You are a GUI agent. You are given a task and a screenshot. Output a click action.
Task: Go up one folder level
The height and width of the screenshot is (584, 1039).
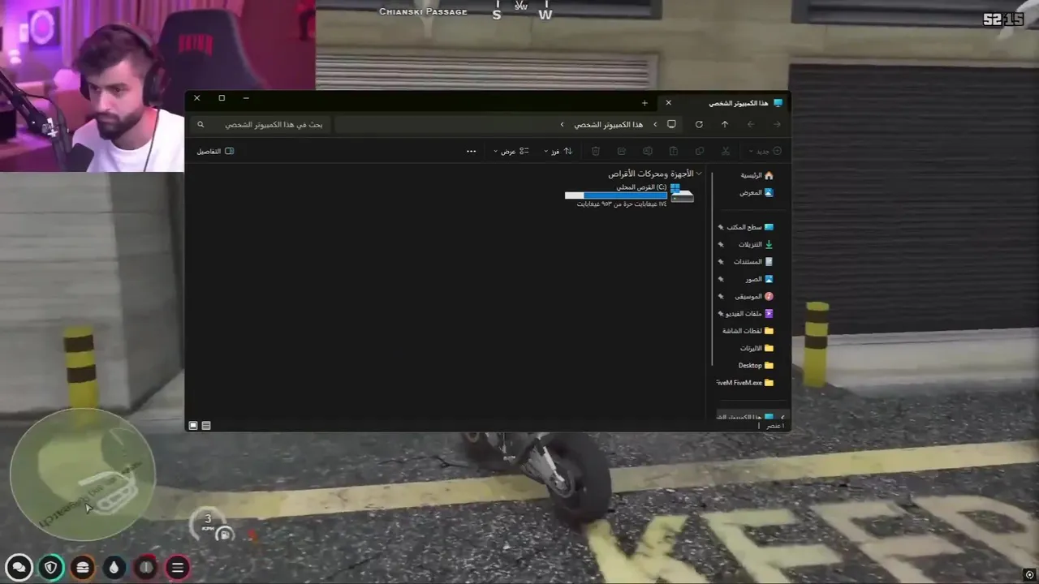(725, 124)
